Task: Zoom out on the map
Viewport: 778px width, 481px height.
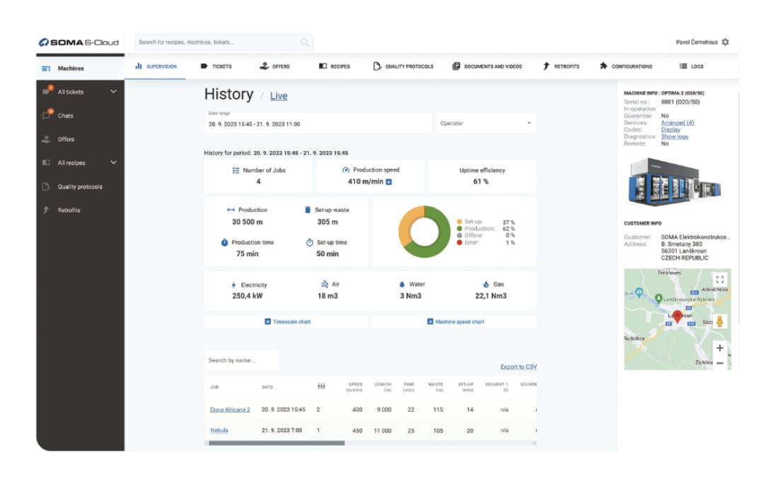Action: pyautogui.click(x=719, y=362)
